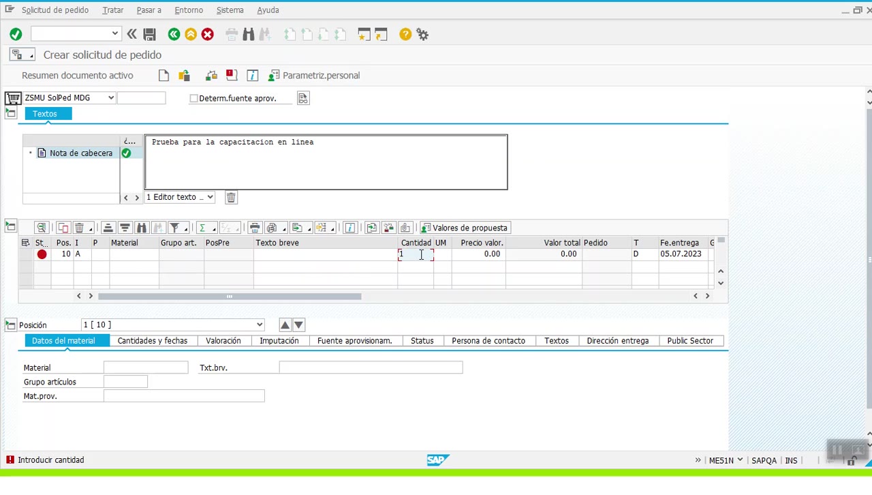
Task: Click the new document icon
Action: pos(163,76)
